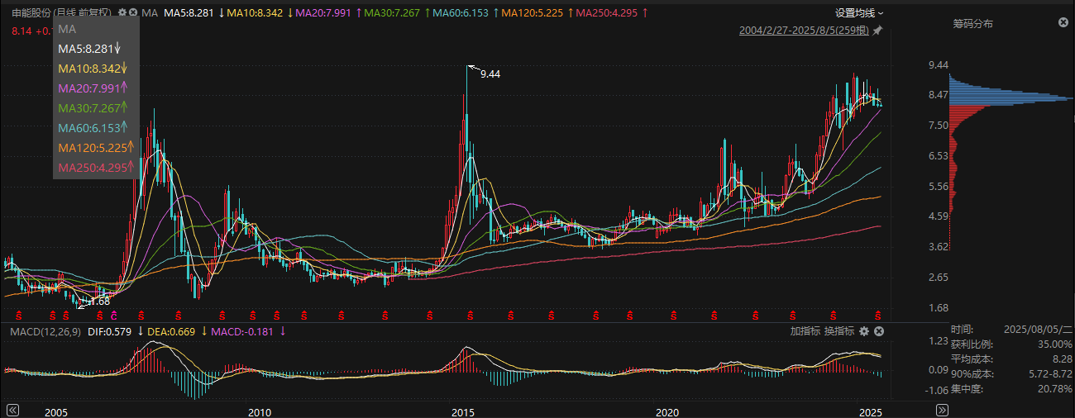The height and width of the screenshot is (418, 1075).
Task: Click the pink C marker near 2006
Action: (x=113, y=315)
